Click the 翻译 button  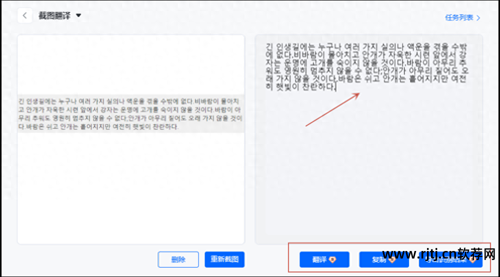point(324,259)
